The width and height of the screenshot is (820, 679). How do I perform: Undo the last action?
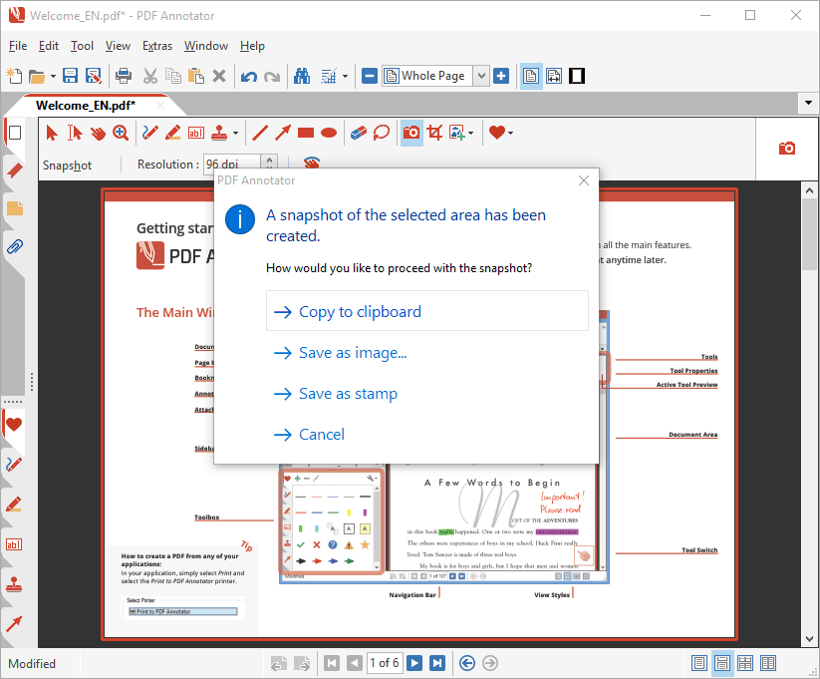pos(249,77)
